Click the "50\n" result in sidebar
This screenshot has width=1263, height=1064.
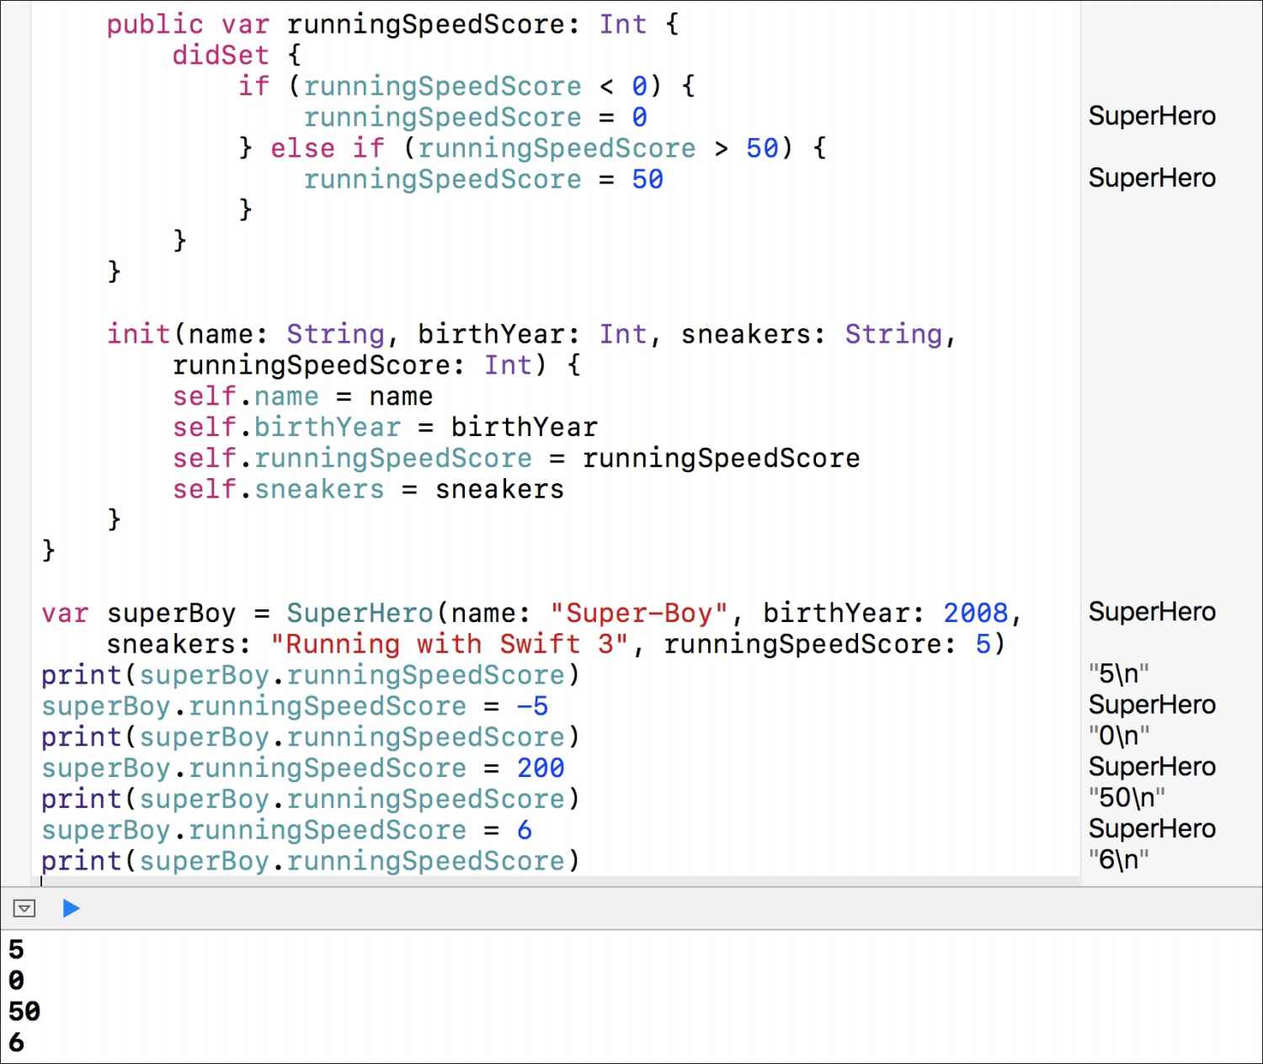pyautogui.click(x=1127, y=798)
